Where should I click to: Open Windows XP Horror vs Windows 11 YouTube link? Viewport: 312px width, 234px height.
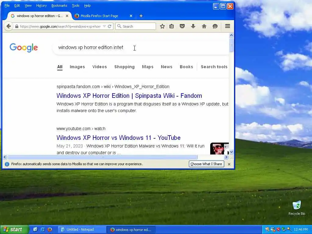coord(119,138)
